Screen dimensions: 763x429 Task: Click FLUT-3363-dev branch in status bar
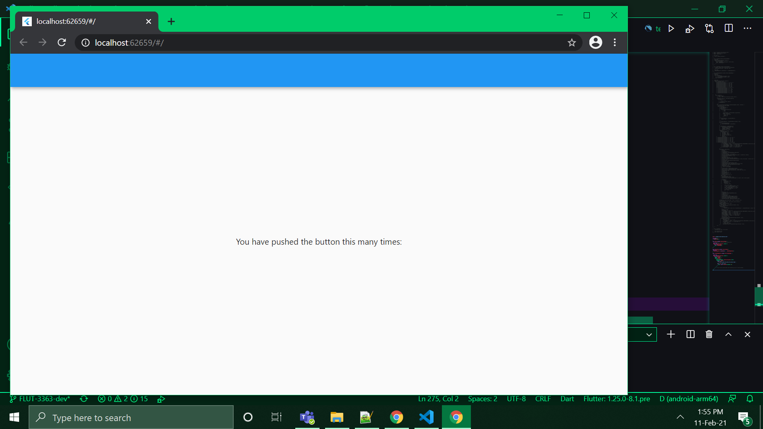click(x=40, y=399)
